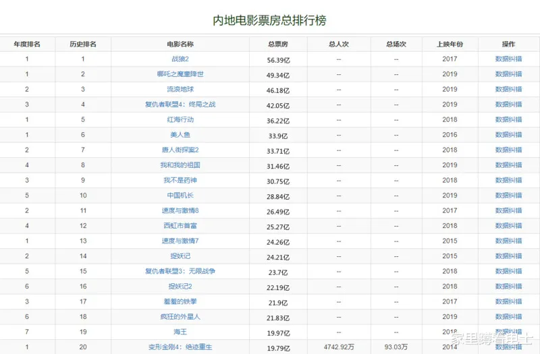Select the 93.03万 screenings cell

coord(396,347)
